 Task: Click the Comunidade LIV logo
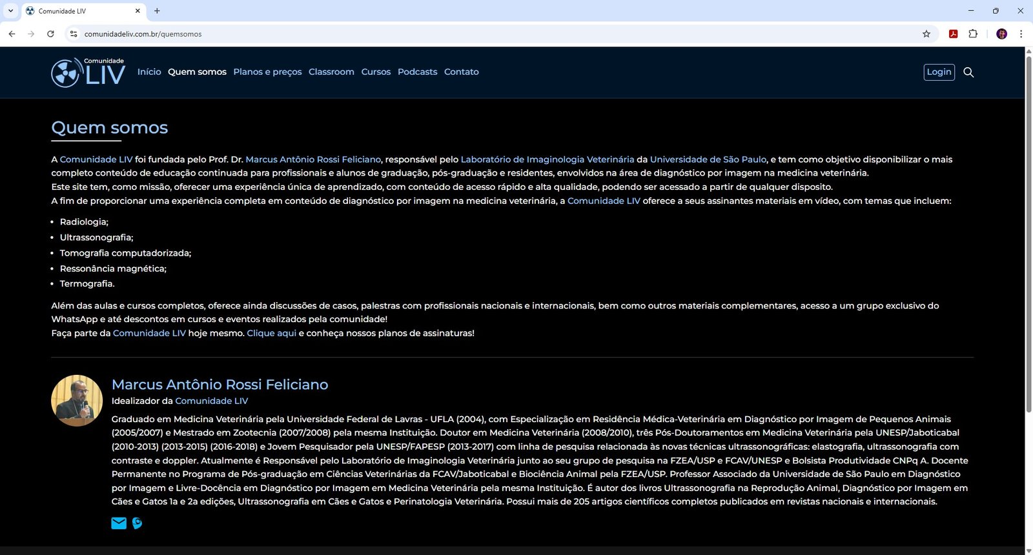pyautogui.click(x=88, y=72)
